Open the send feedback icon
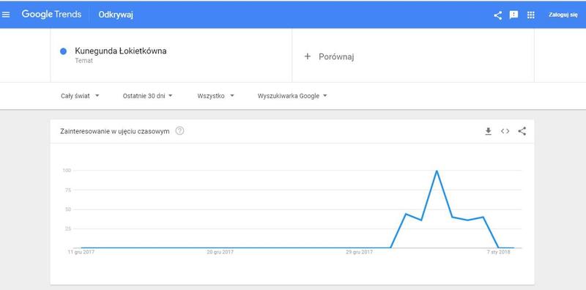 pos(514,15)
